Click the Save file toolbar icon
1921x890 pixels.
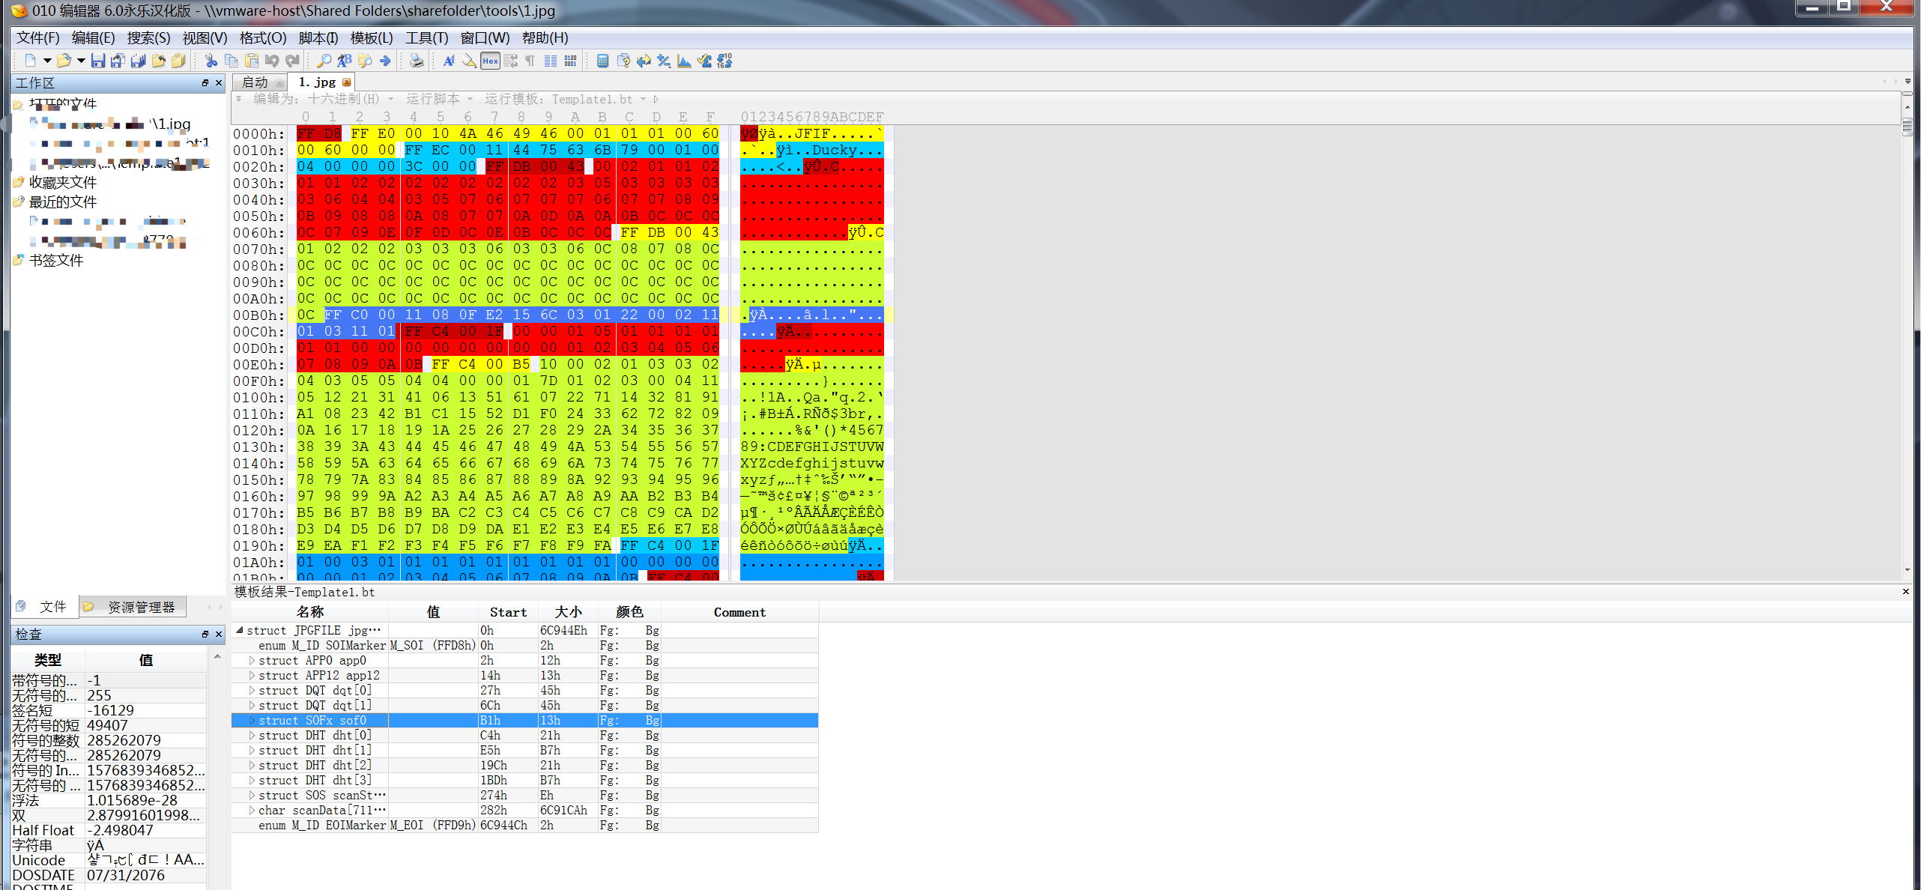(x=97, y=61)
